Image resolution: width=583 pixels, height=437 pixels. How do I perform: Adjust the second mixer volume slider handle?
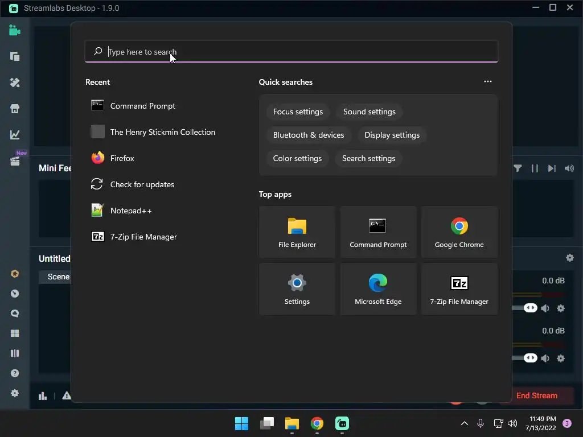pos(531,358)
